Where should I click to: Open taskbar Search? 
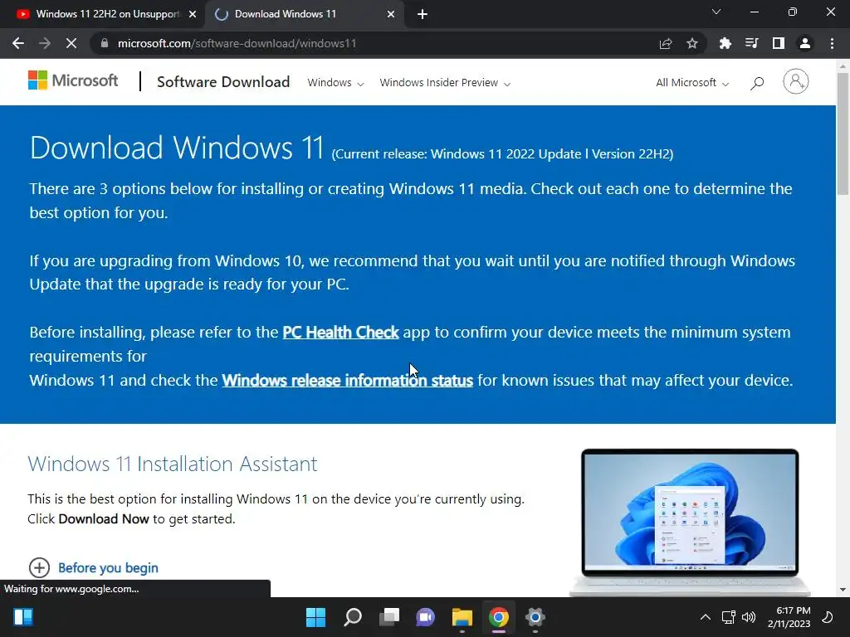[352, 617]
